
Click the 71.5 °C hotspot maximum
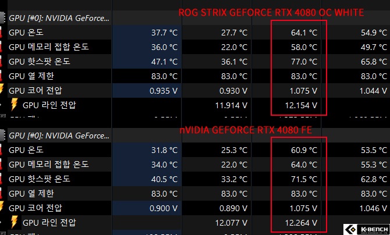pyautogui.click(x=304, y=179)
